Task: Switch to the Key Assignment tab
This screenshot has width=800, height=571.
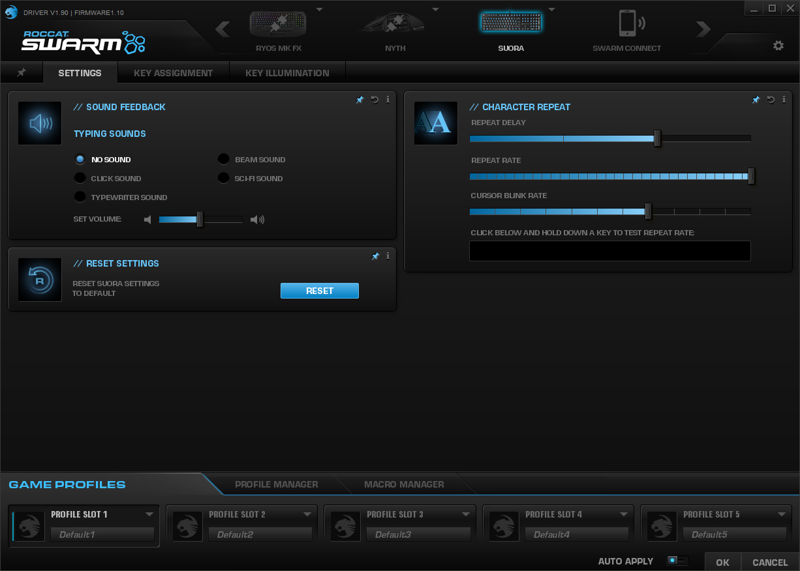Action: coord(174,73)
